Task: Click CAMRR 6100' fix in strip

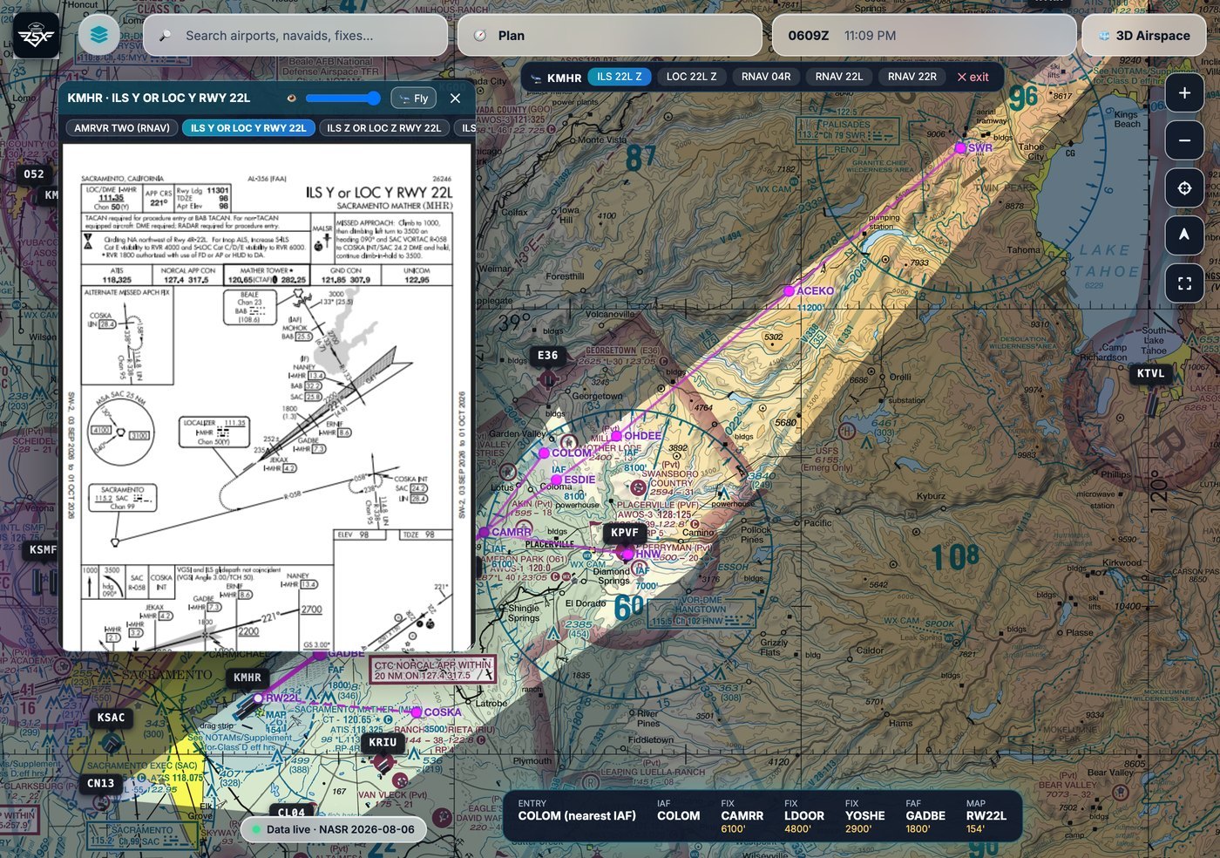Action: coord(742,816)
